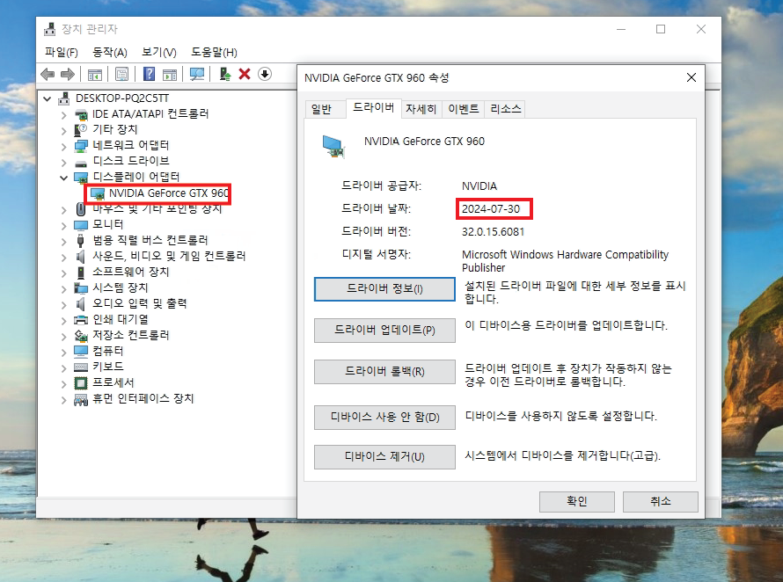Open the 보기(V) menu
The height and width of the screenshot is (582, 783).
(158, 52)
